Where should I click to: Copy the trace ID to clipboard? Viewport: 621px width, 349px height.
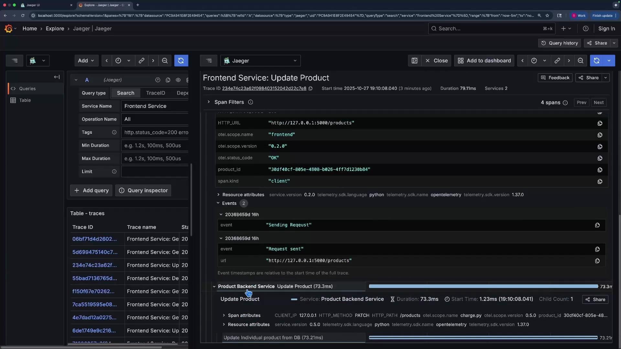click(310, 89)
